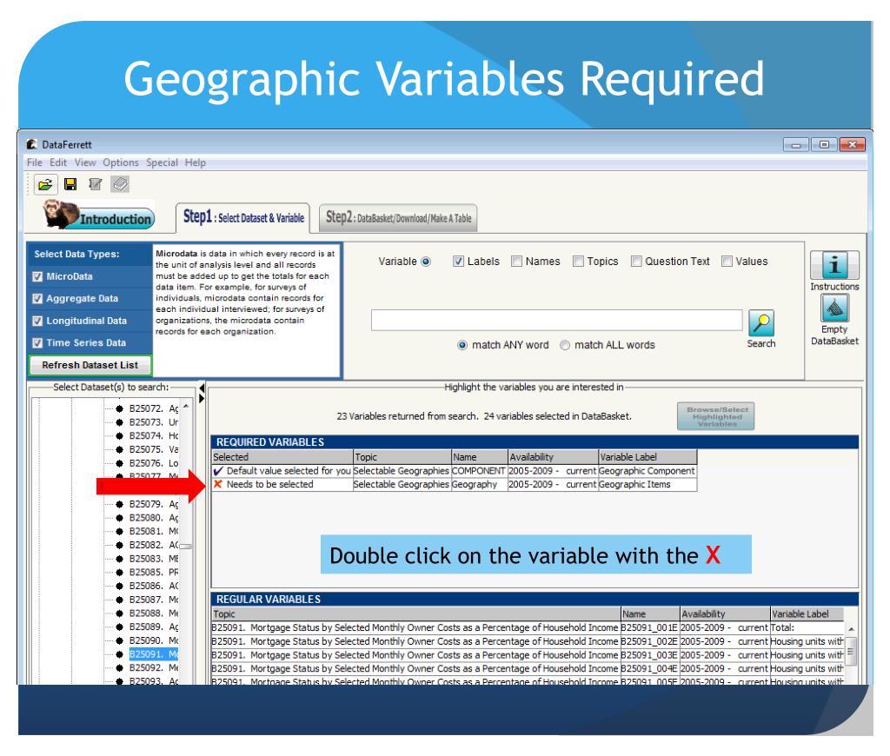Select match ANY word radio button
The height and width of the screenshot is (756, 890).
click(462, 345)
